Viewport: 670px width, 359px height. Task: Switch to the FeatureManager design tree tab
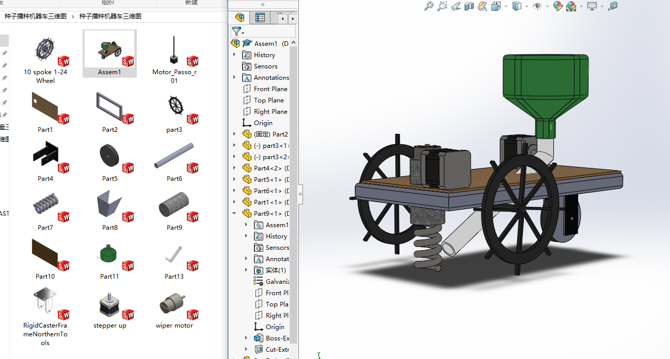[239, 18]
